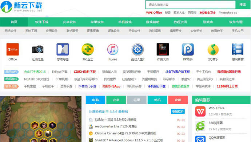Screen dimensions: 251x142
Task: Click the 电脑软件 blue badge
Action: 178,111
